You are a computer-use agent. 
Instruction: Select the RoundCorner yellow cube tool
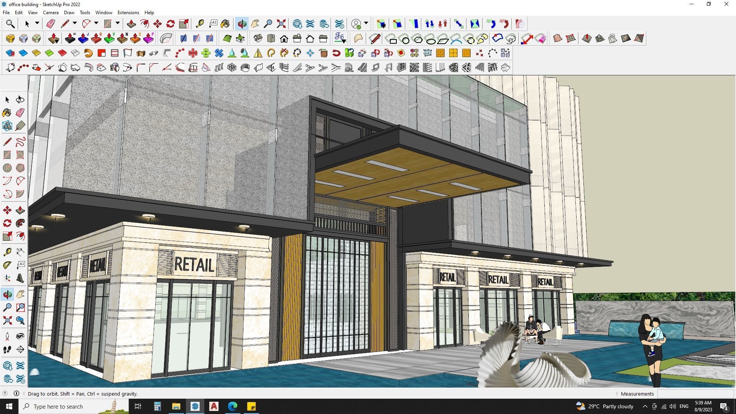[10, 38]
